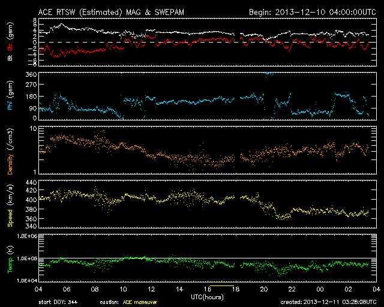Screen dimensions: 384x307
Task: Click the '400' tick on Speed axis
Action: coord(31,200)
